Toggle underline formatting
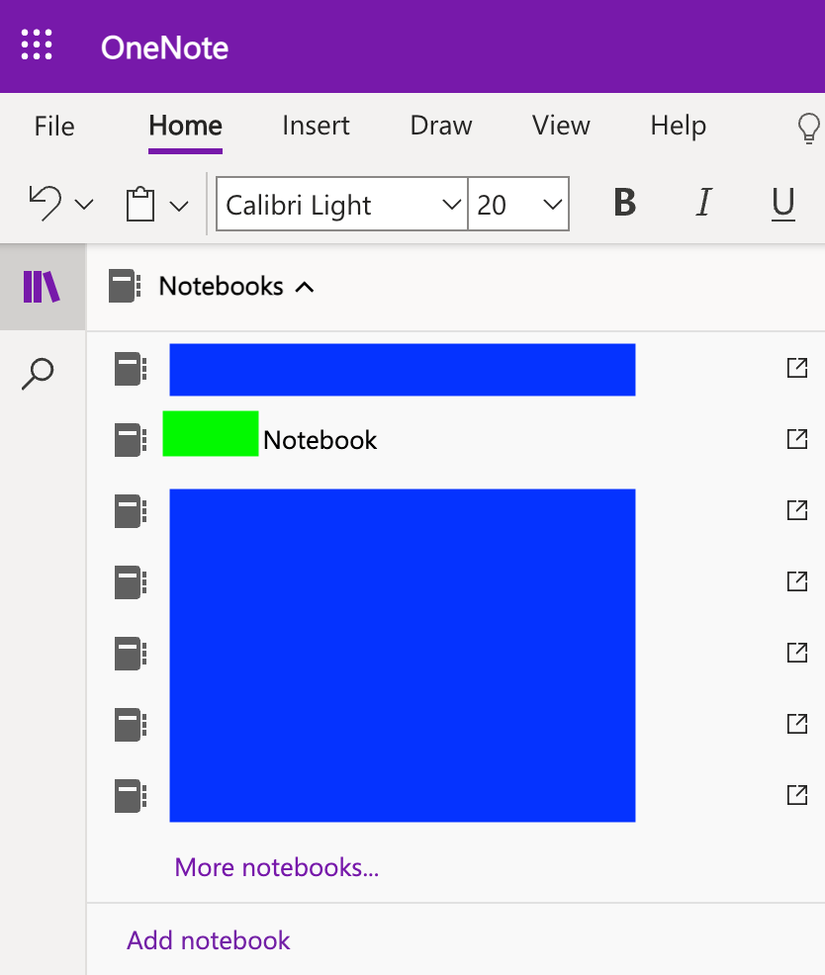 click(782, 204)
